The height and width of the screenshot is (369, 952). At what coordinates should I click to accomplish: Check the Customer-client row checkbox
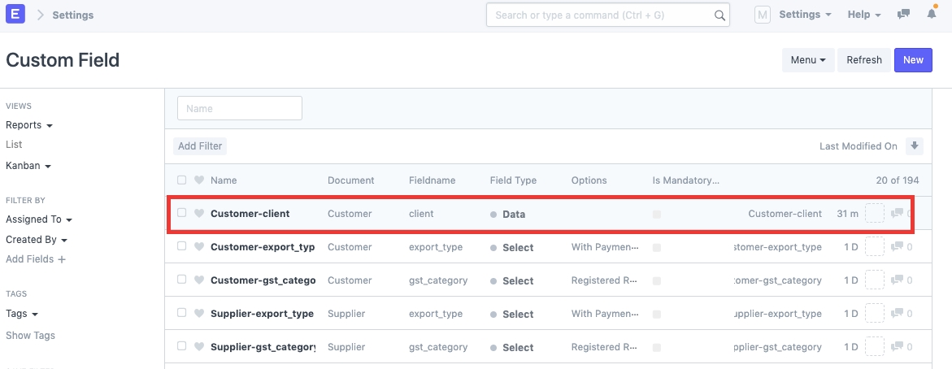click(182, 213)
